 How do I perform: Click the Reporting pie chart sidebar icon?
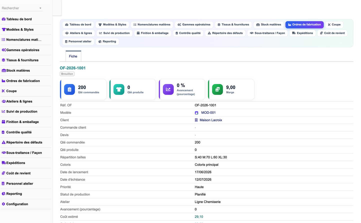point(3,194)
